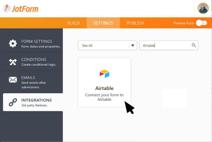
Task: Open FORM SETTINGS sidebar item
Action: point(31,44)
